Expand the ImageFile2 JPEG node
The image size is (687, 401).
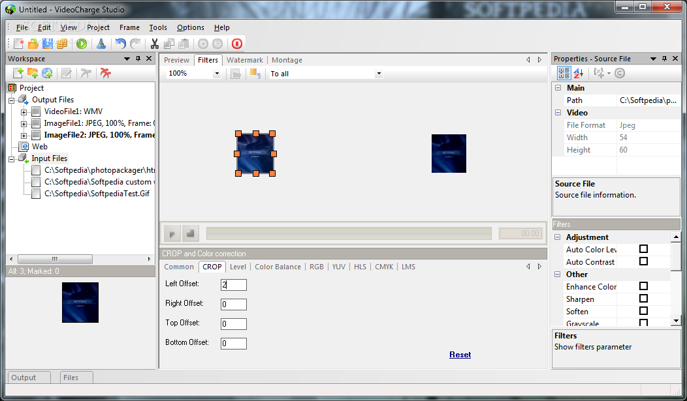(24, 136)
